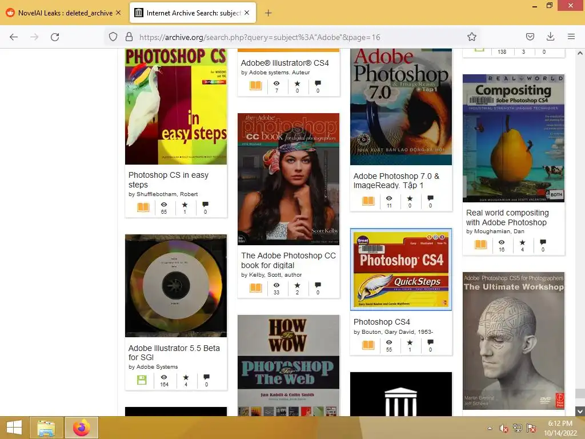
Task: Click favorites star under Photoshop CC book for digital
Action: (297, 285)
